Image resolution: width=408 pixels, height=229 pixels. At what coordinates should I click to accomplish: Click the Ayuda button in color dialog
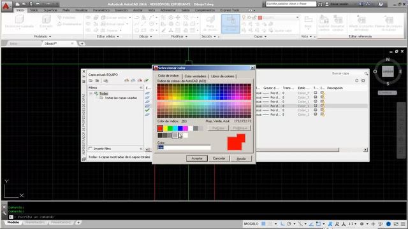point(241,158)
